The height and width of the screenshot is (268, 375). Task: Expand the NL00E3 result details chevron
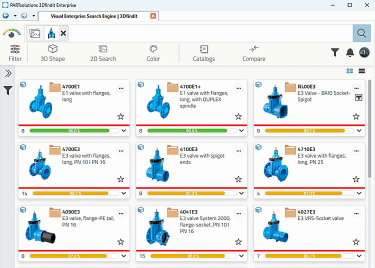coord(359,131)
